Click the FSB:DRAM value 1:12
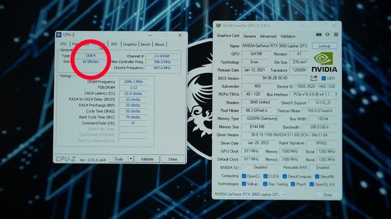 point(133,88)
